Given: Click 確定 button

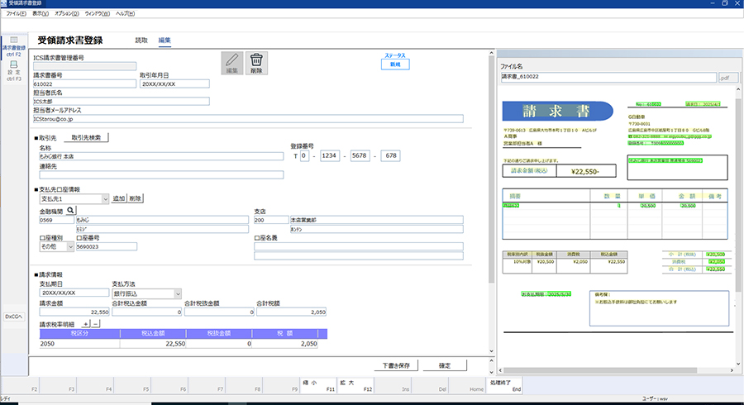Looking at the screenshot, I should click(445, 365).
